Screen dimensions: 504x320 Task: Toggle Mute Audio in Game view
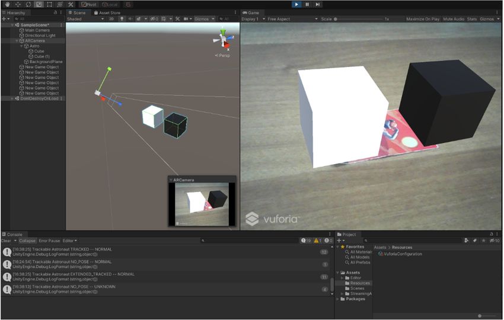453,19
